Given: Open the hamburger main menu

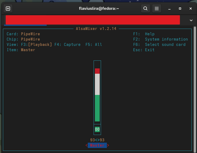Looking at the screenshot, I should click(157, 8).
